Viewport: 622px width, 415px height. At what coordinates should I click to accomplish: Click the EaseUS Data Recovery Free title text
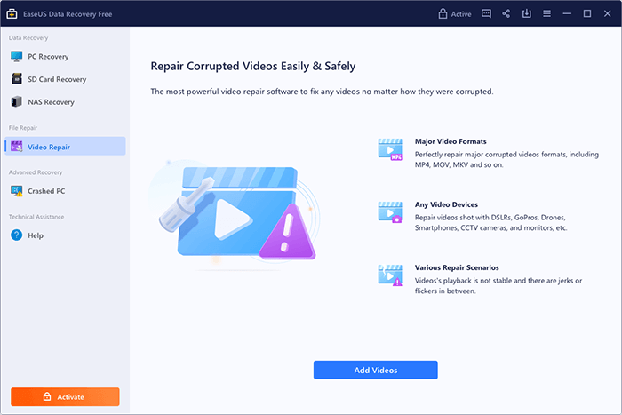pos(68,14)
